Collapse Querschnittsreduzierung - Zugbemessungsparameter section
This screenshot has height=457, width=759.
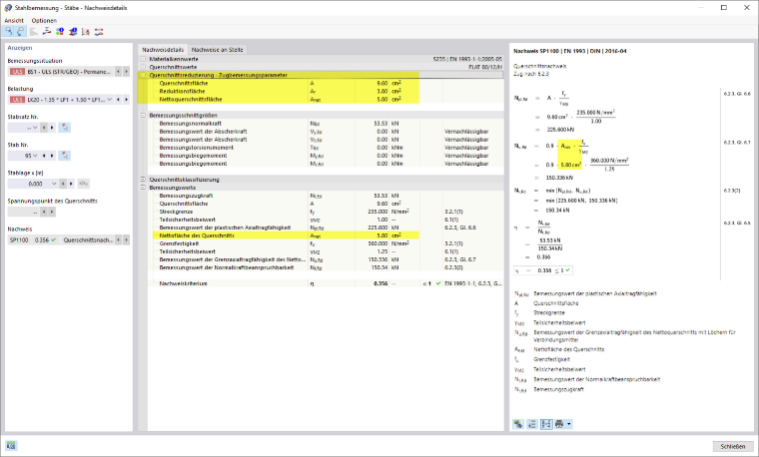tap(143, 76)
